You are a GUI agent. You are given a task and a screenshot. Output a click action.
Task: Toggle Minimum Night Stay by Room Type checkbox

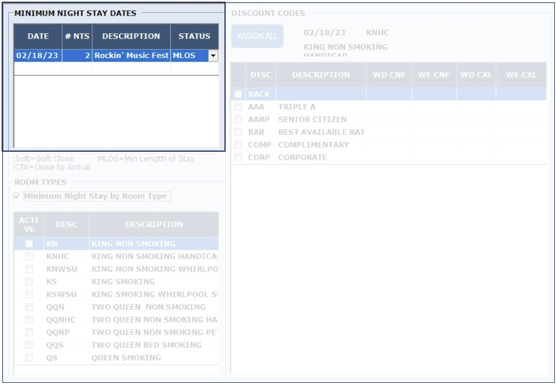[x=17, y=196]
